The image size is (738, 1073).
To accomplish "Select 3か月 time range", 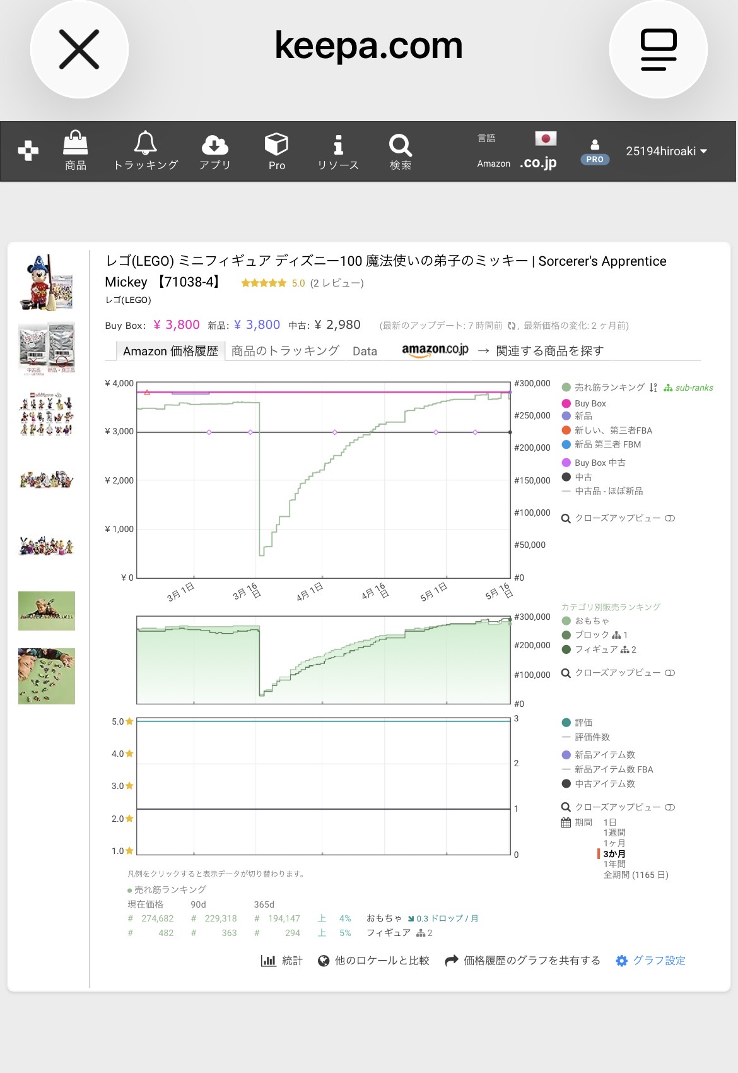I will tap(614, 854).
